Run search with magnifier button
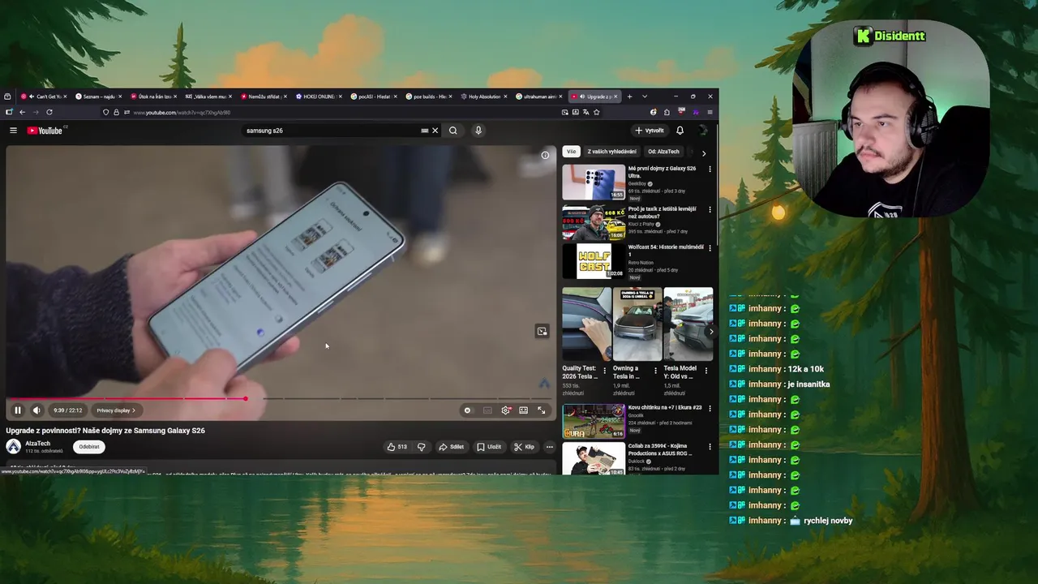The width and height of the screenshot is (1038, 584). click(453, 131)
